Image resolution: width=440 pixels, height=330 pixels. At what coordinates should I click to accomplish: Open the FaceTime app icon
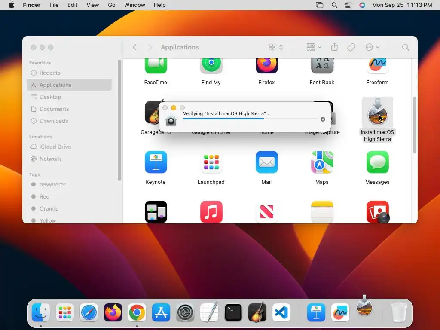point(156,66)
